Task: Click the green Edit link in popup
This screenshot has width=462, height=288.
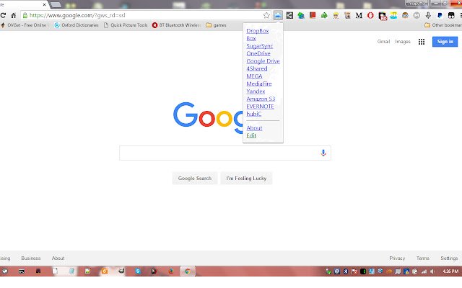Action: [251, 135]
